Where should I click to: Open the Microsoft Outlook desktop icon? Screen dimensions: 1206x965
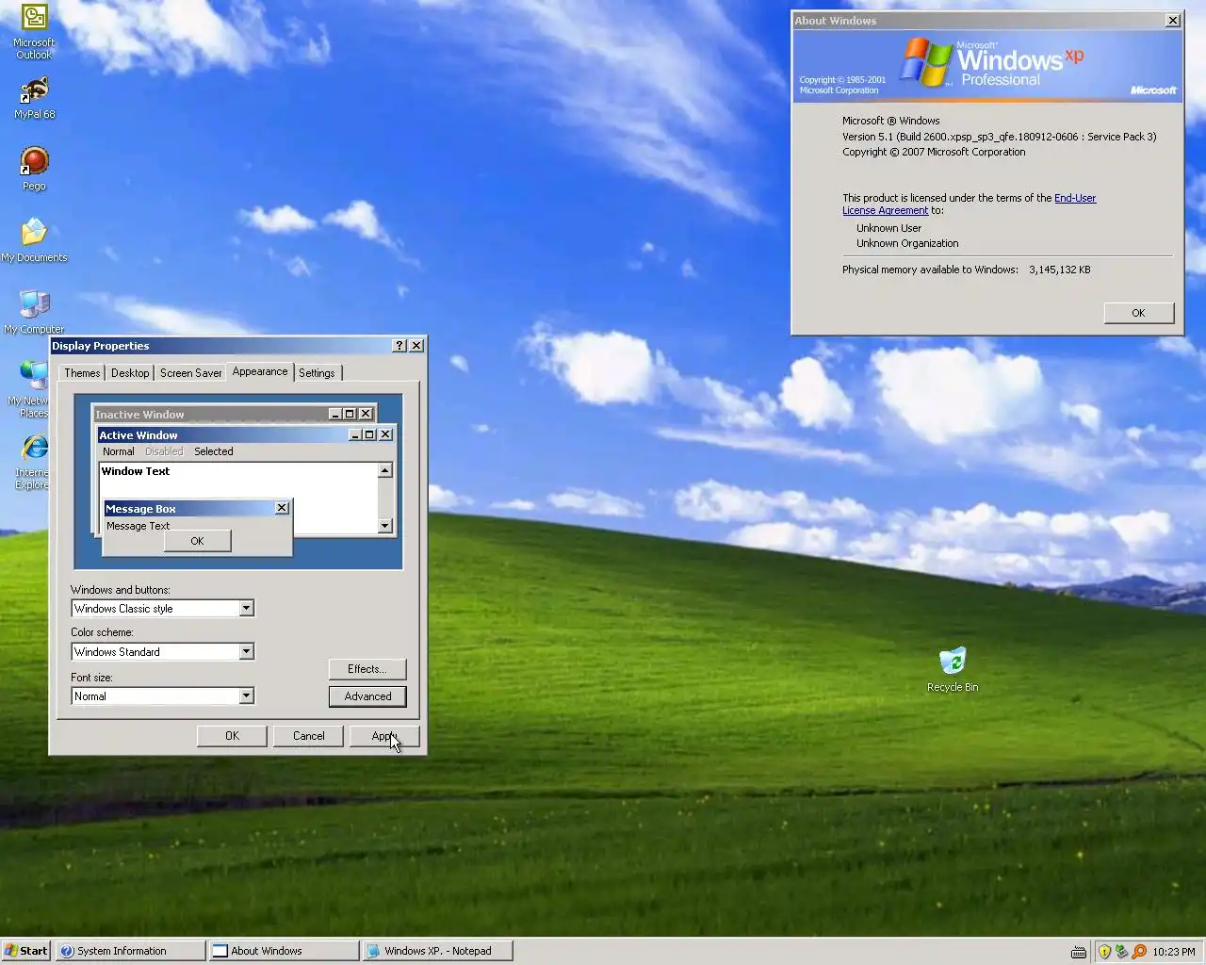pyautogui.click(x=34, y=31)
